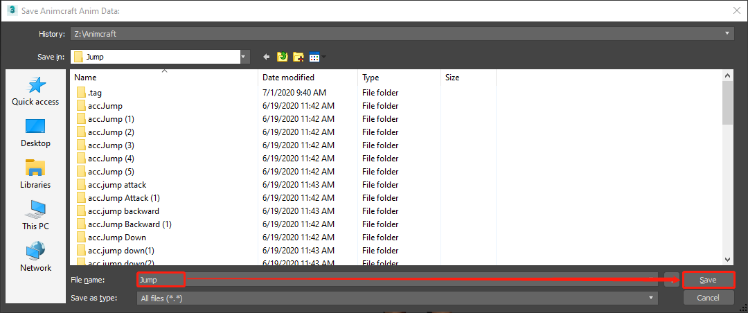
Task: Select the acc.Jump (3) folder
Action: coord(111,145)
